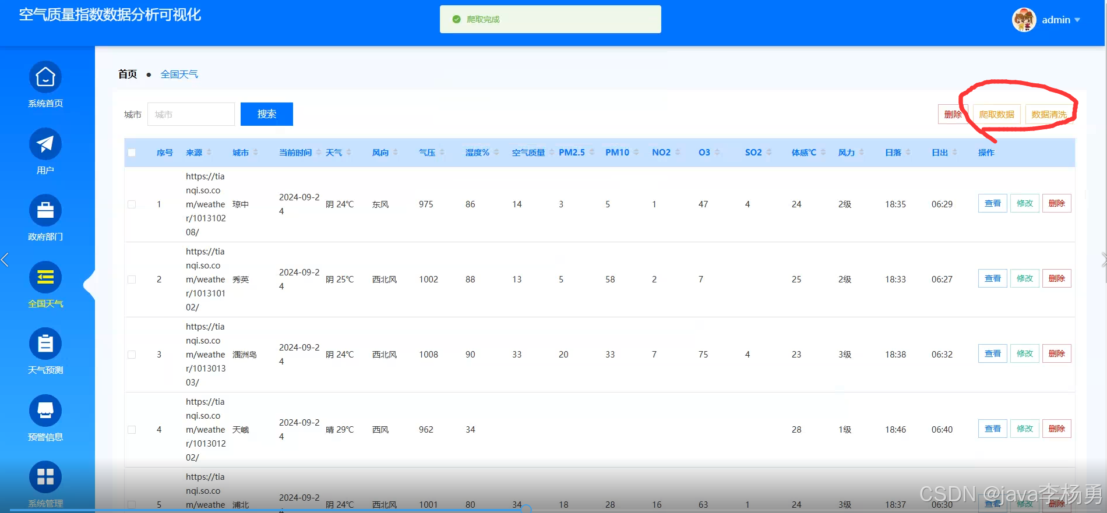Check the row 4 天峨 checkbox
This screenshot has width=1107, height=513.
pos(132,430)
